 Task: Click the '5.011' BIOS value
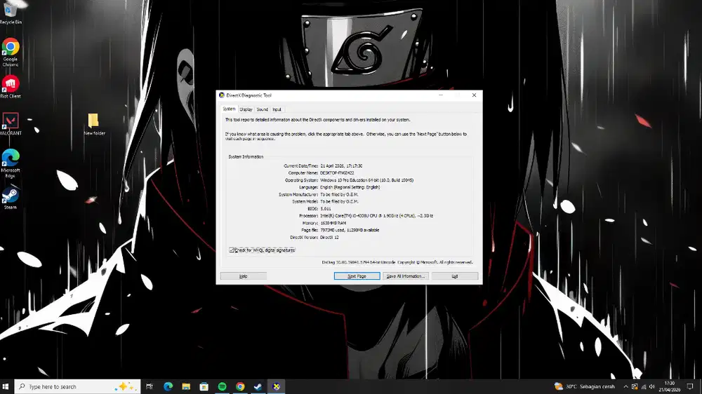click(x=326, y=209)
